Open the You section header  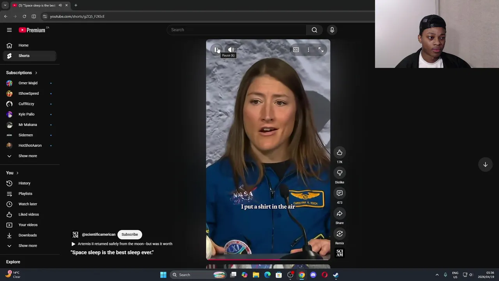point(12,173)
